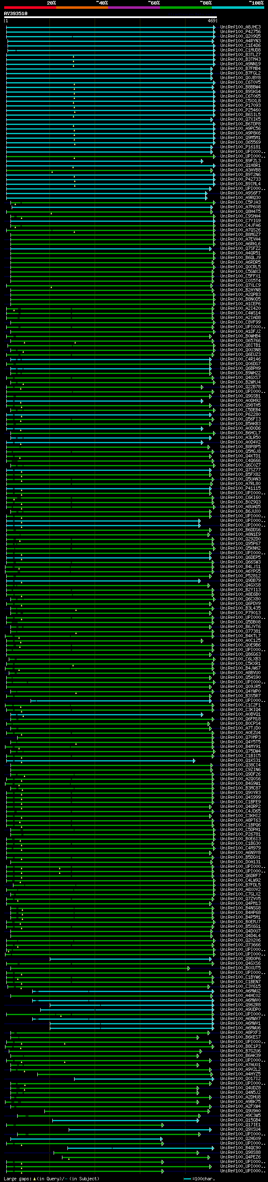Open hit UniRef100_C5KXR1
268x1182 pixels.
240,663
